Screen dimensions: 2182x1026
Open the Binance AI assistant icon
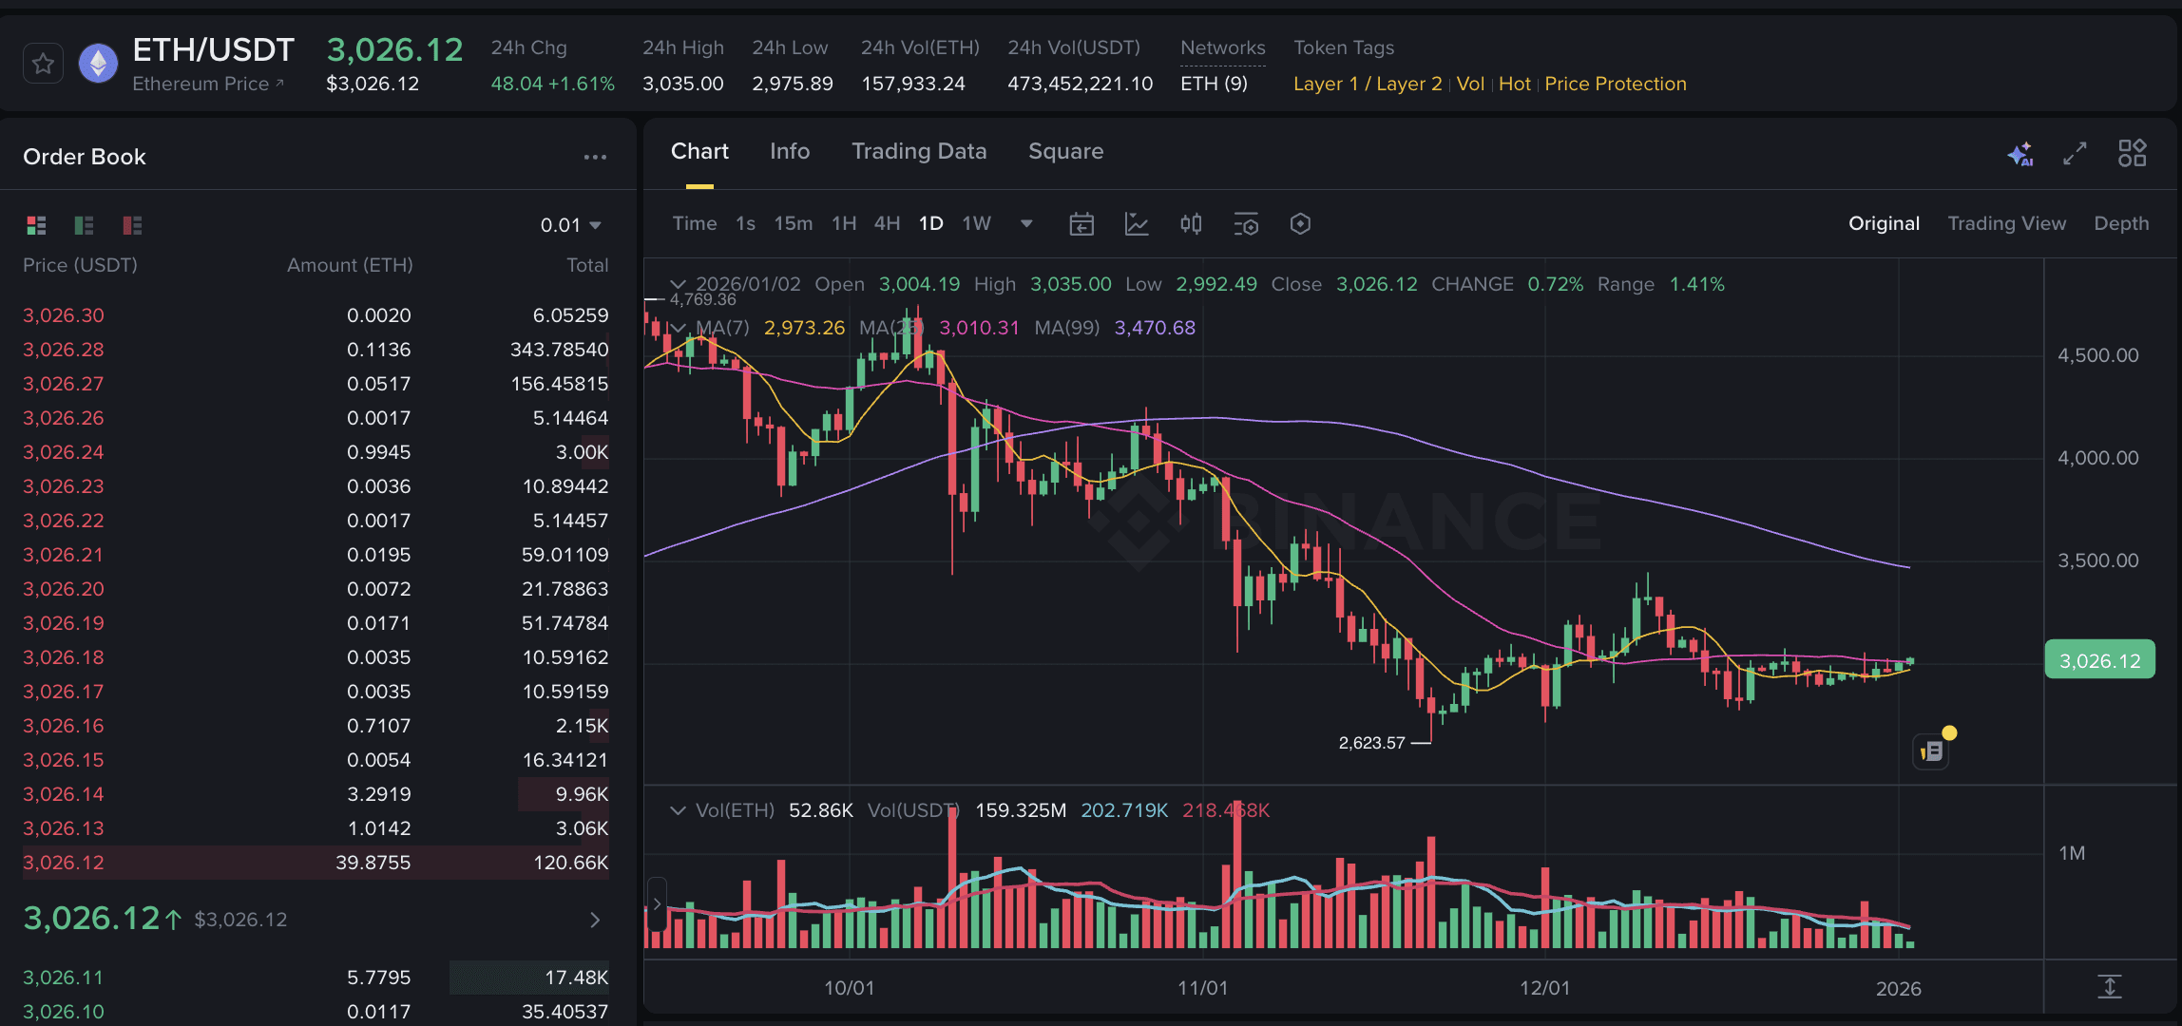(2021, 153)
